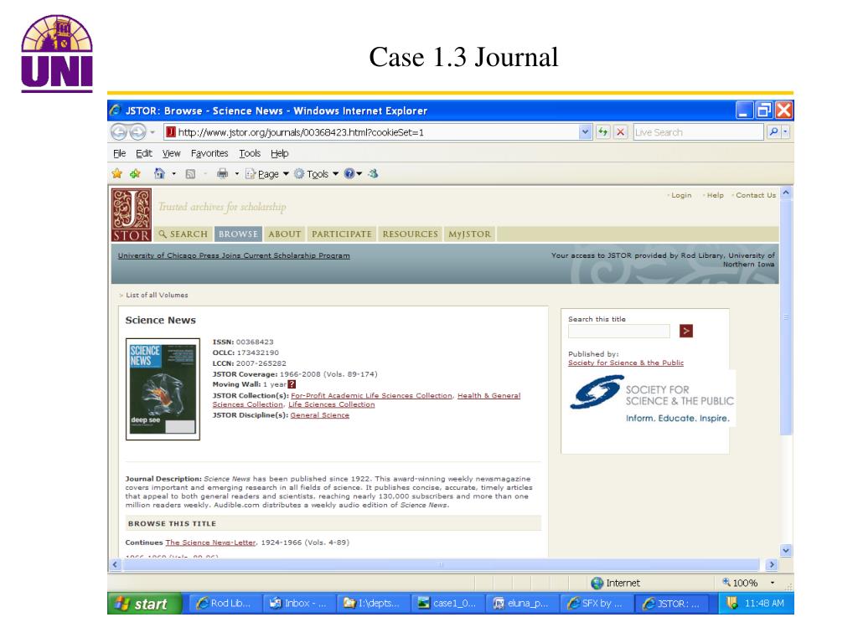Click the Login link
The width and height of the screenshot is (858, 643).
[x=681, y=195]
